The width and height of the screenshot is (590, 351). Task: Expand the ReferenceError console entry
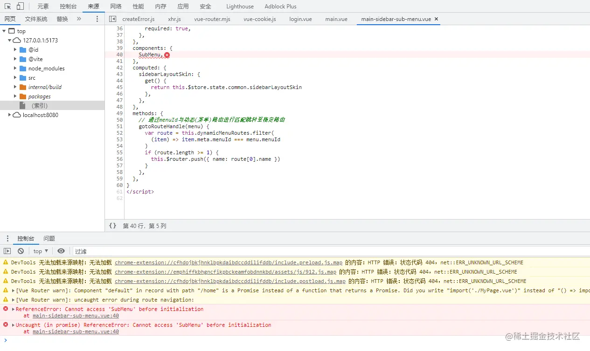pos(13,309)
